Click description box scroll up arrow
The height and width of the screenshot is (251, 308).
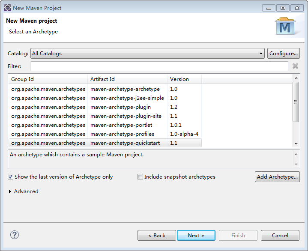click(296, 154)
